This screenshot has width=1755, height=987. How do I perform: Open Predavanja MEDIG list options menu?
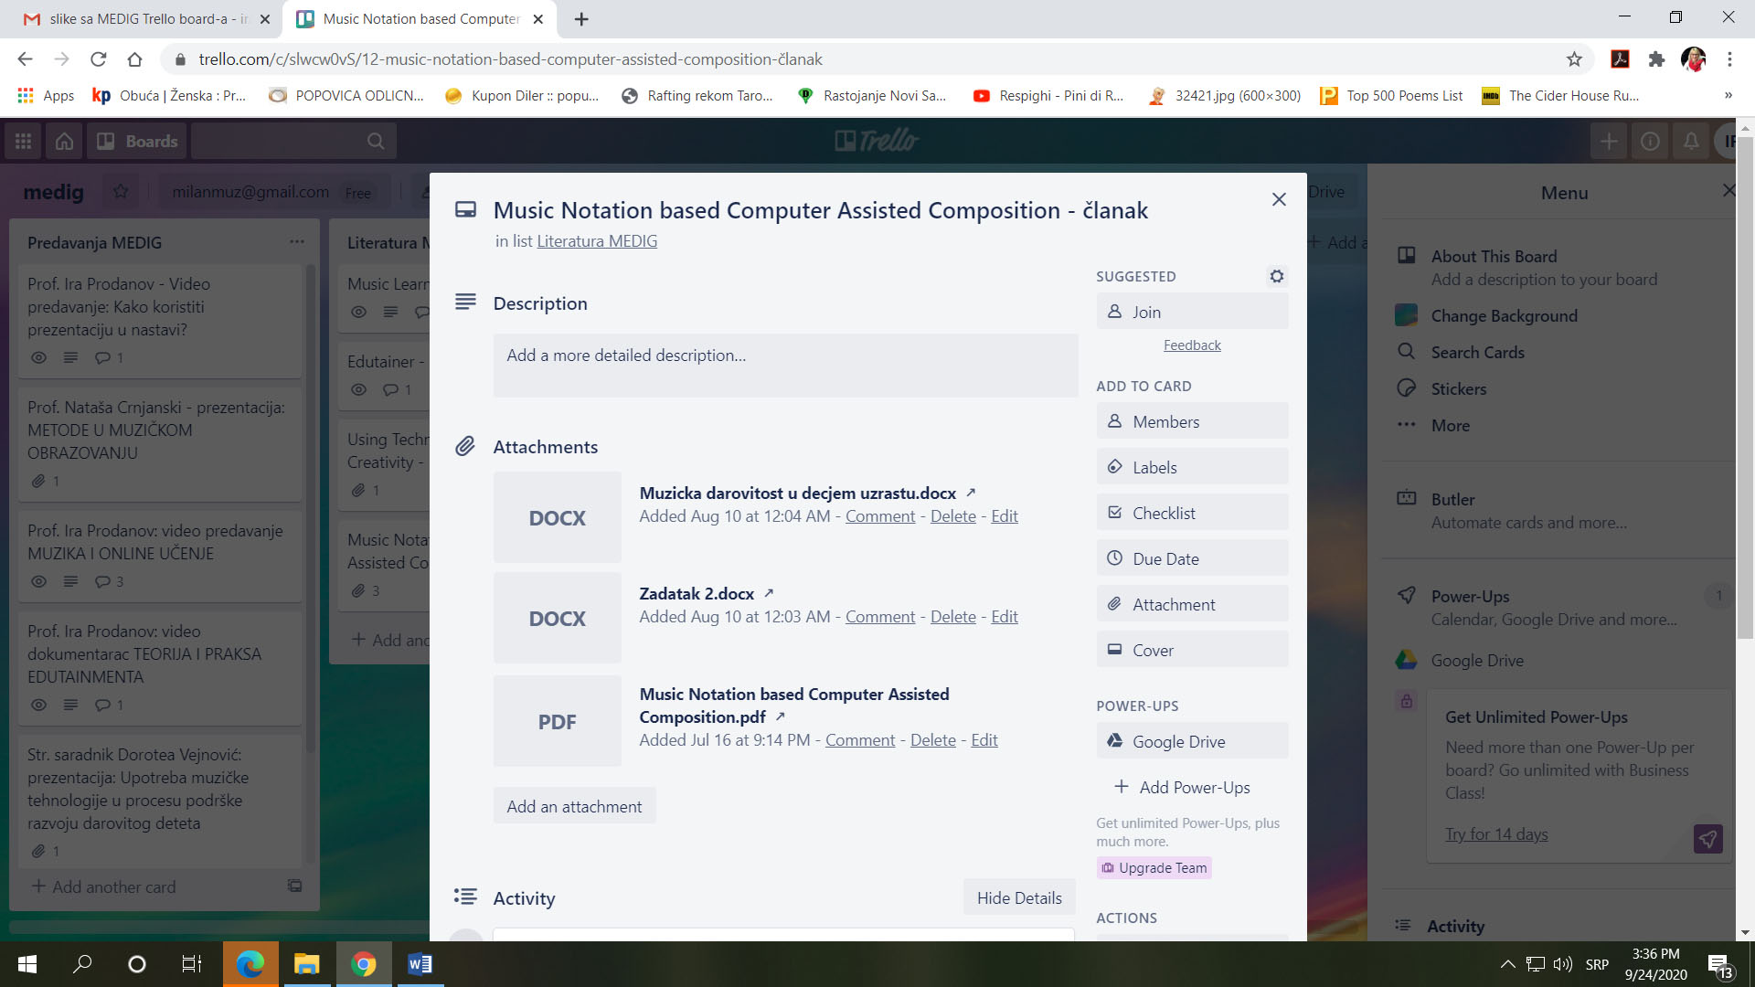(x=297, y=242)
